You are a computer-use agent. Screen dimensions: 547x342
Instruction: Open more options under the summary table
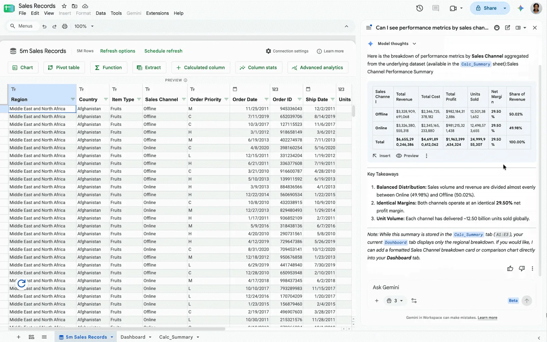click(x=426, y=156)
